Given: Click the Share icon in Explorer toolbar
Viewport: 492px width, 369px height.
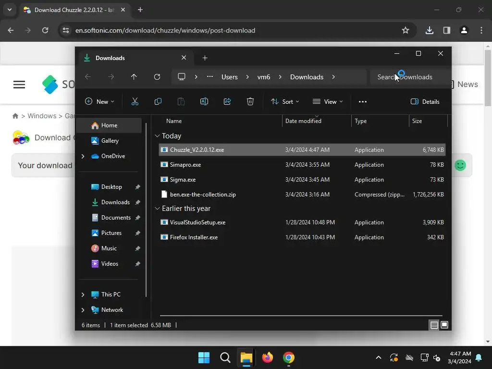Looking at the screenshot, I should pos(227,101).
